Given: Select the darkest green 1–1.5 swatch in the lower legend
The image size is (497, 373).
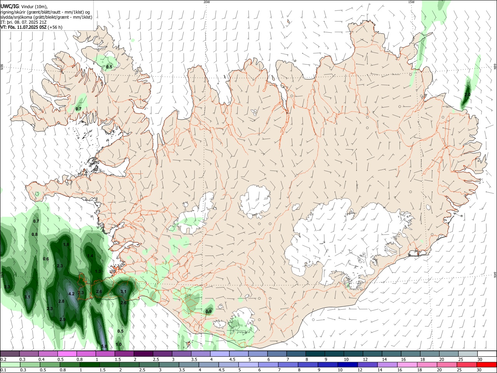Looking at the screenshot, I should (x=89, y=365).
